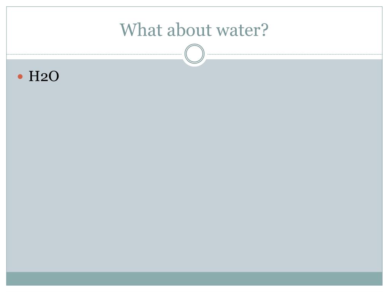The height and width of the screenshot is (292, 389).
Task: Click the question mark ending the title
Action: pos(264,30)
